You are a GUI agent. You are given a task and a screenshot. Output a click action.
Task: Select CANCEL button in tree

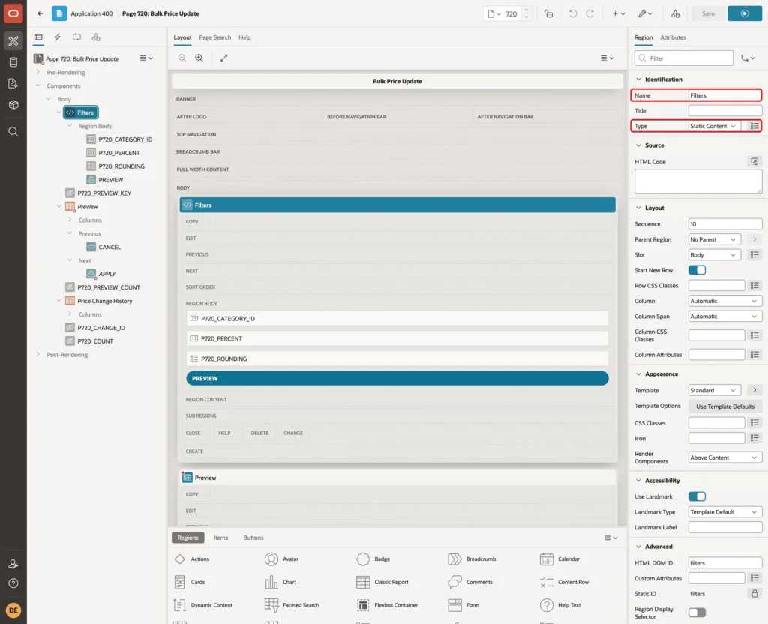pyautogui.click(x=109, y=247)
